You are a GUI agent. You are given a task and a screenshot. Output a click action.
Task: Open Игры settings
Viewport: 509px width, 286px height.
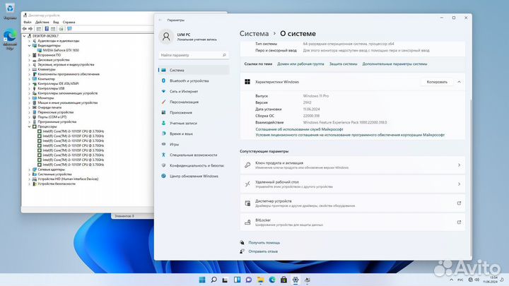click(x=194, y=144)
